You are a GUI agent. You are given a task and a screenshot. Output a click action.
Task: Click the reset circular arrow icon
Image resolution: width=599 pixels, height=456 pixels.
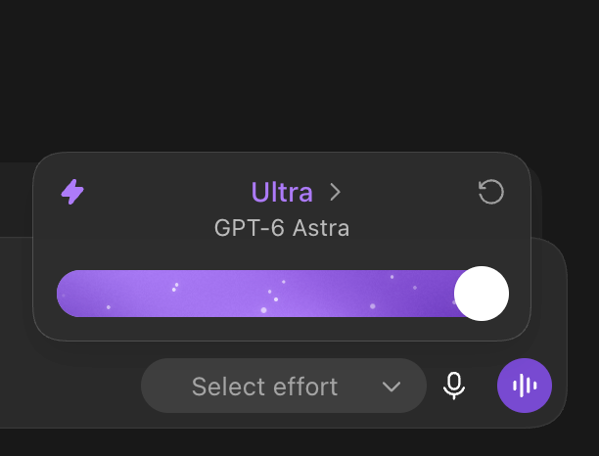[491, 192]
